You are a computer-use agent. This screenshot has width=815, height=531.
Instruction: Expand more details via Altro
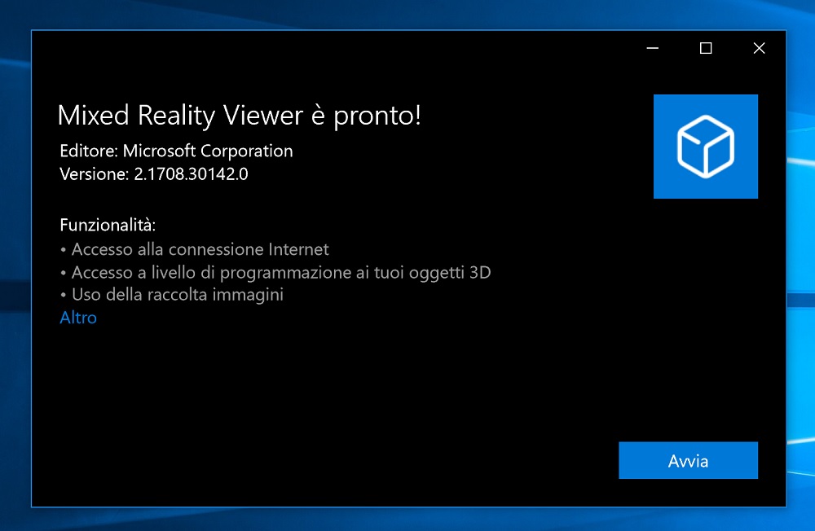(77, 318)
